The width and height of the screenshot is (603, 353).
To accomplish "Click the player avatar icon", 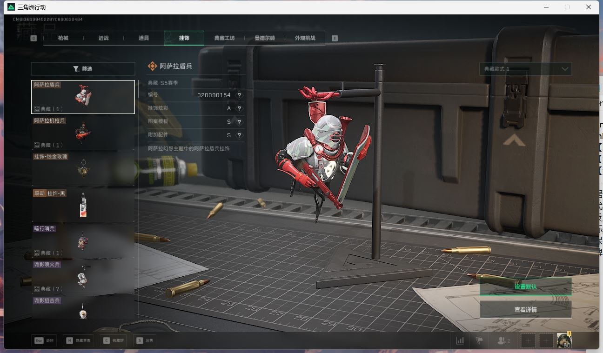I will tap(564, 340).
